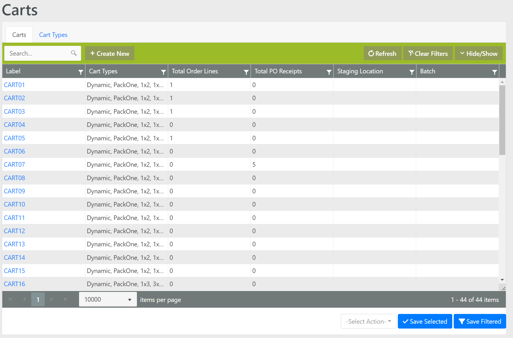Select page 1 in pager
This screenshot has height=338, width=513.
click(x=38, y=299)
